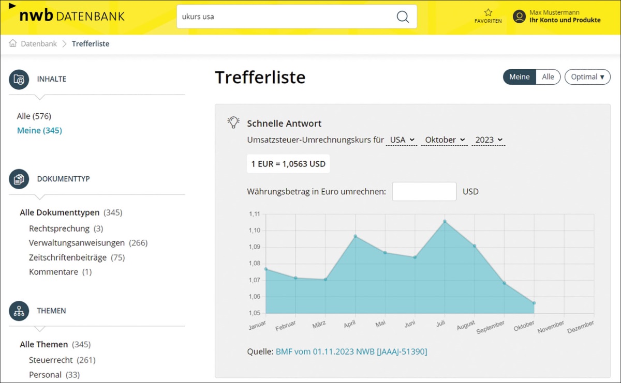Screen dimensions: 621x383
Task: Open the Optimal sorting dropdown
Action: click(x=587, y=77)
